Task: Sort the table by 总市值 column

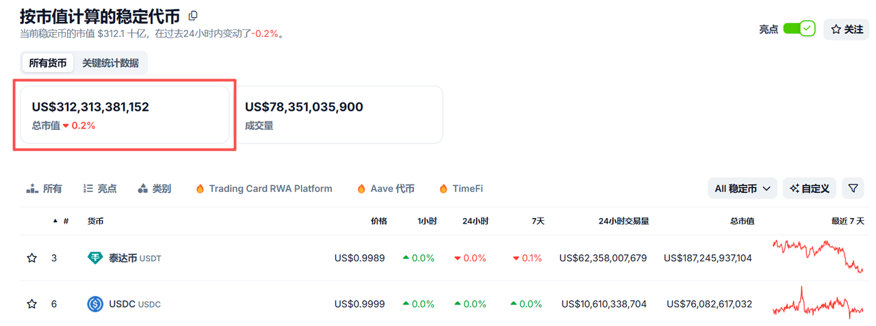Action: [x=742, y=221]
